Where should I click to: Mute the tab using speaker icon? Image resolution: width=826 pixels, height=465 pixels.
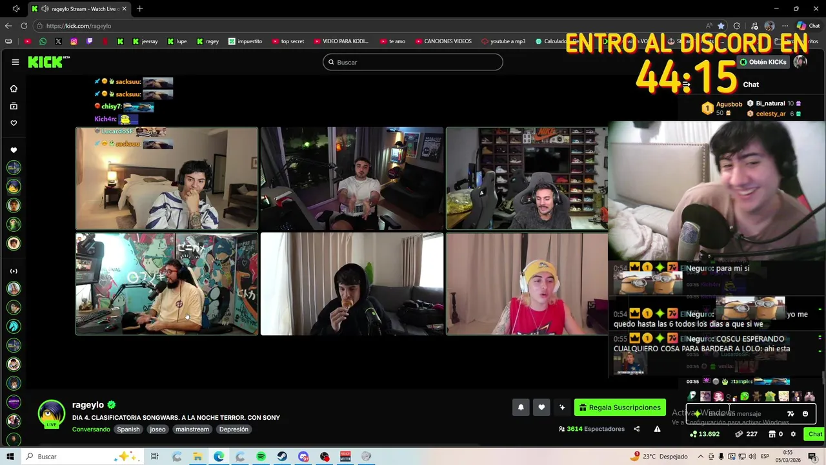click(x=45, y=8)
